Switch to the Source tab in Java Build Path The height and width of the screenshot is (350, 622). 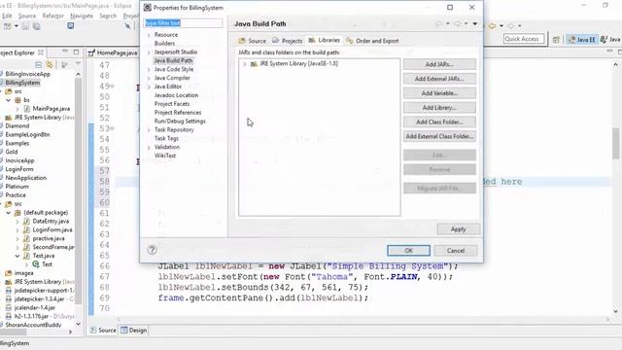(253, 41)
